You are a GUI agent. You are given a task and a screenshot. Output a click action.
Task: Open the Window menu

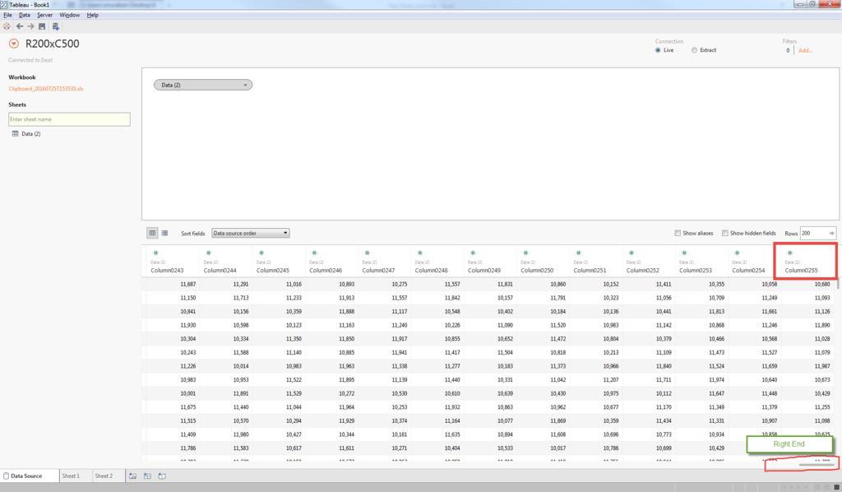point(69,15)
